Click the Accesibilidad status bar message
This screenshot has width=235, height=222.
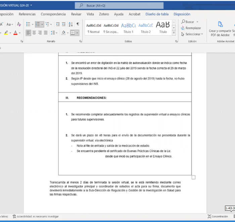[x=36, y=216]
